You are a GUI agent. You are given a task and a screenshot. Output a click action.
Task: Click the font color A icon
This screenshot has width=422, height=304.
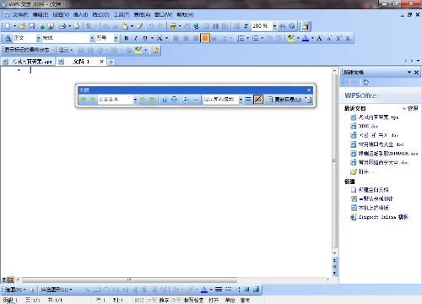click(x=306, y=38)
